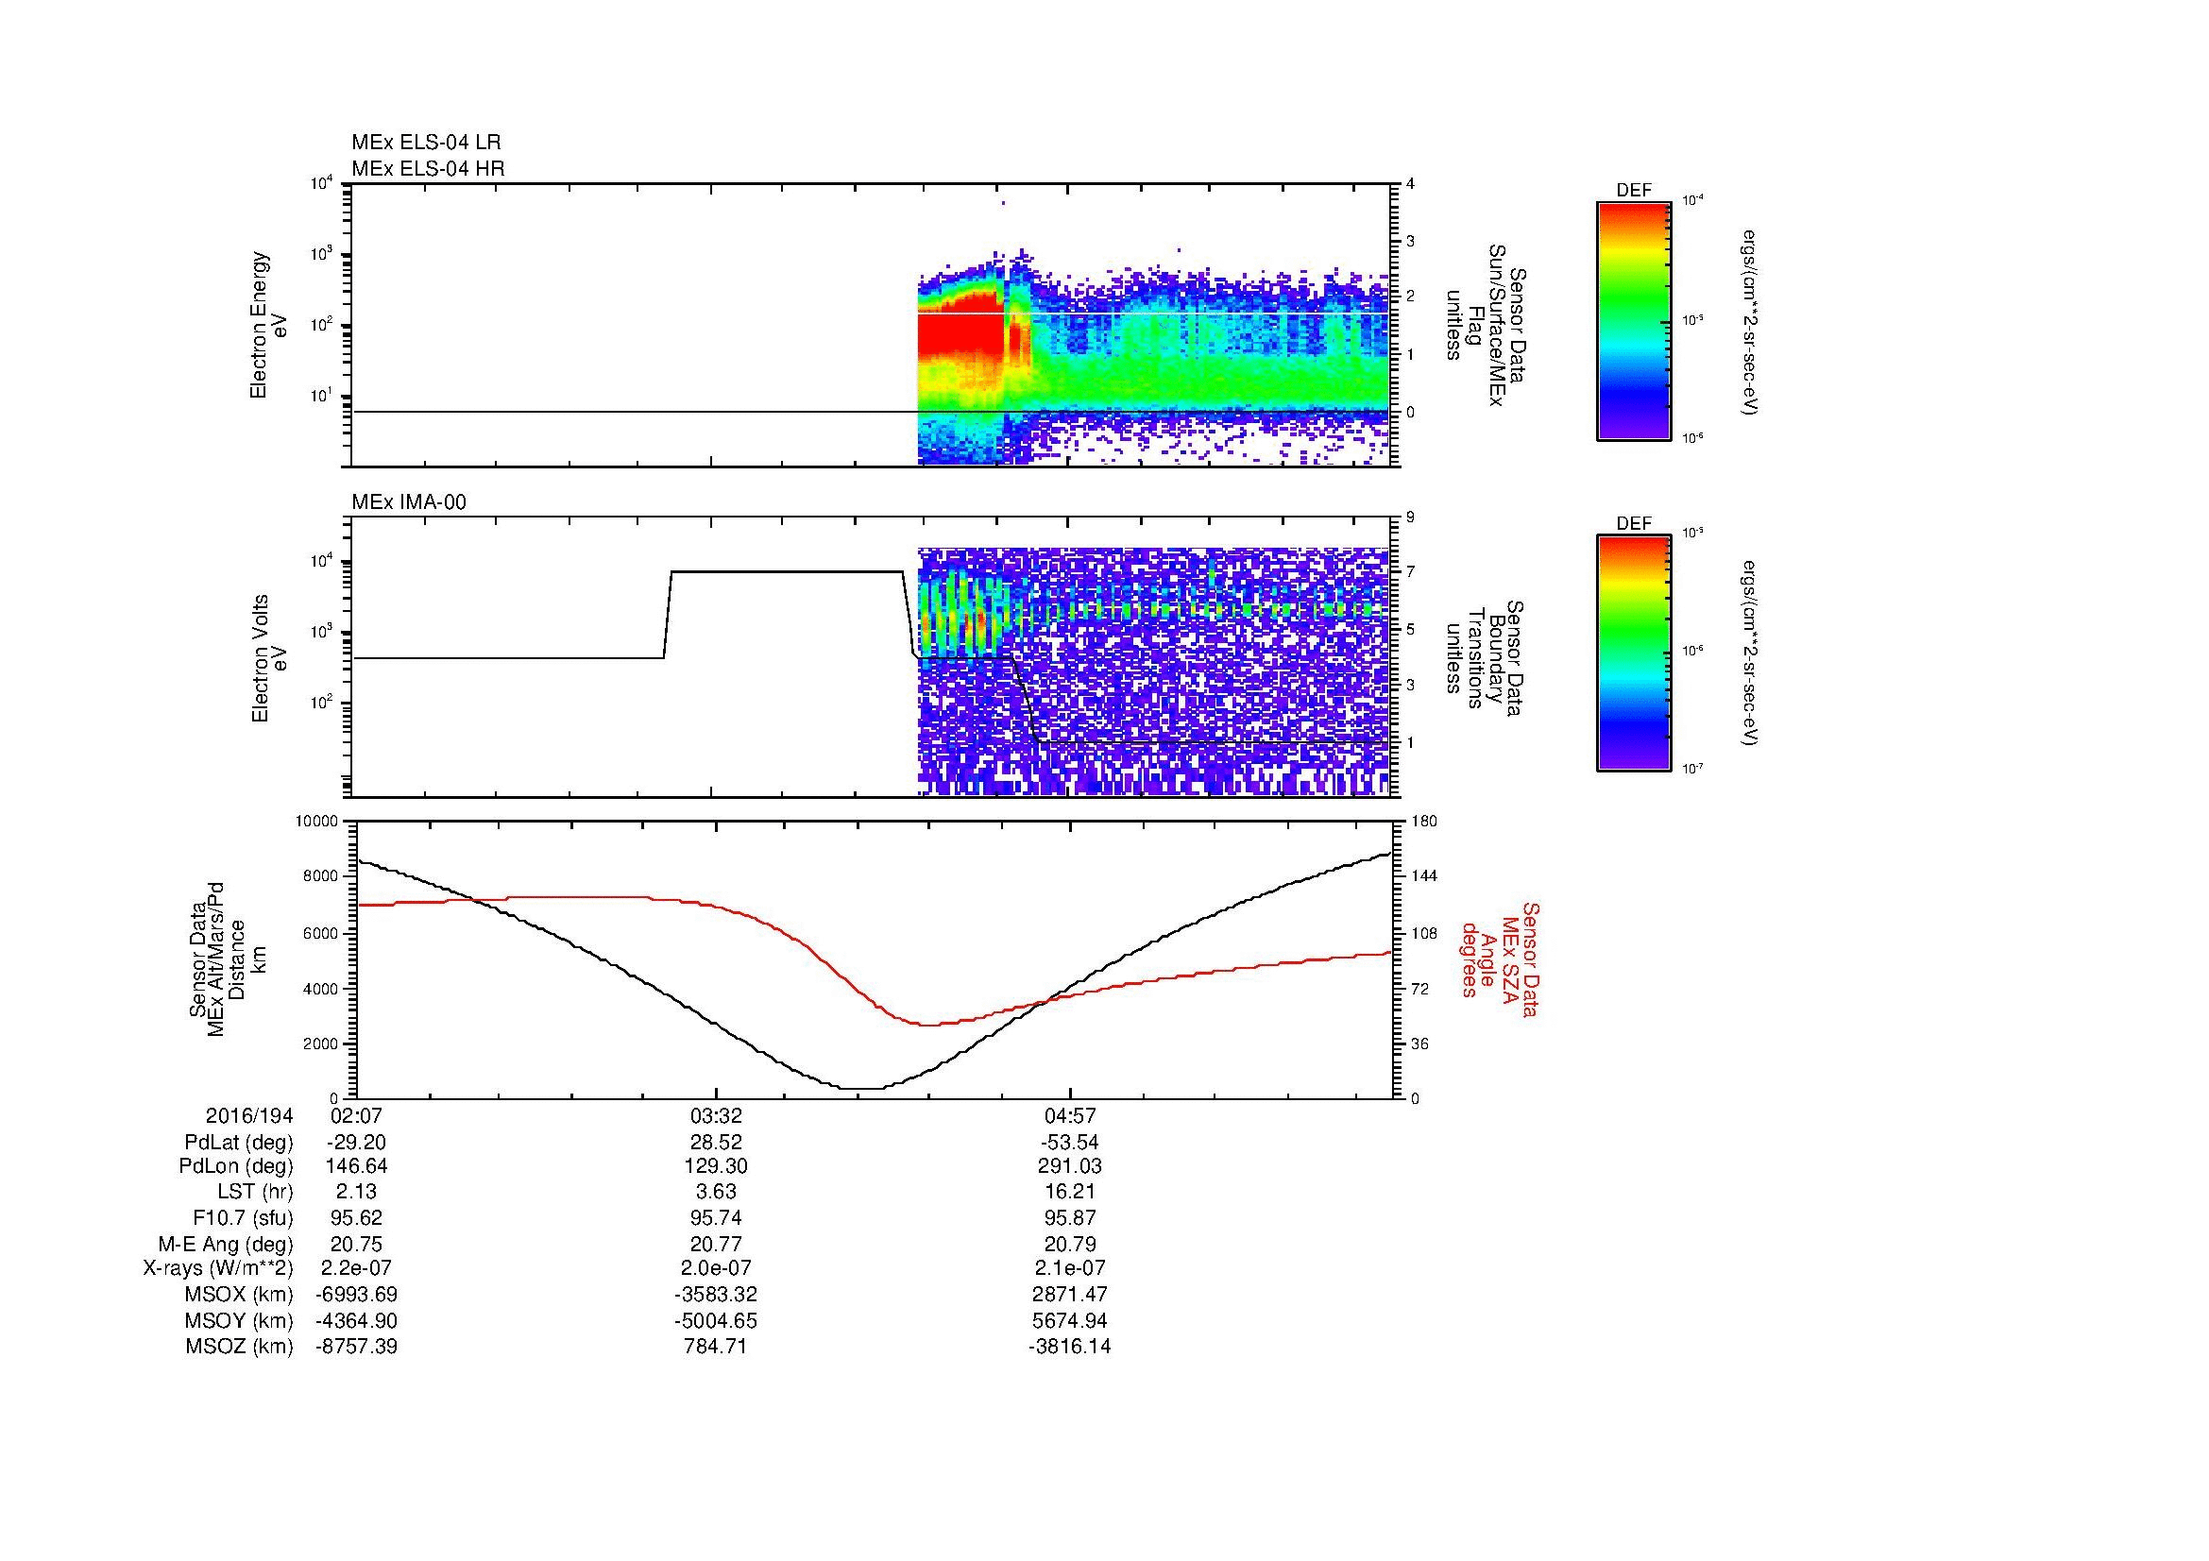Click the X-rays value '2.0e-07'

pyautogui.click(x=716, y=1268)
